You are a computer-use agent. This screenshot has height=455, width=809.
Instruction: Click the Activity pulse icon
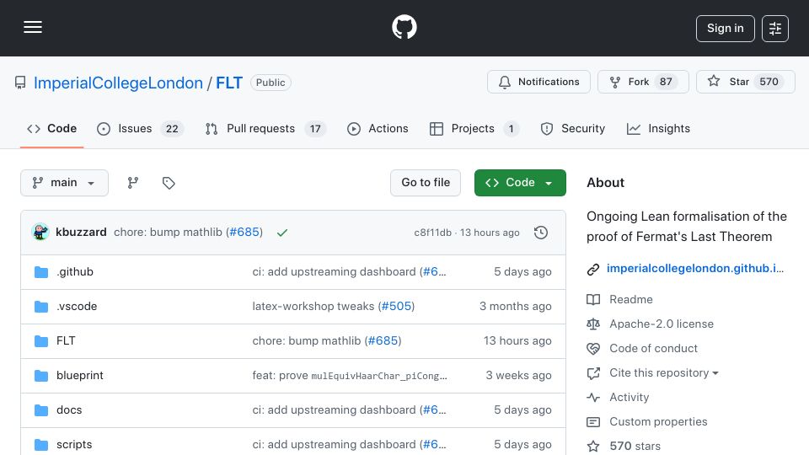tap(593, 397)
